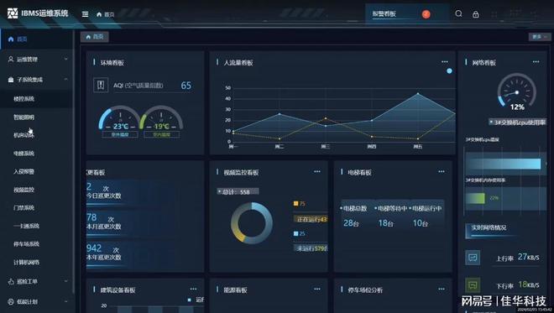The height and width of the screenshot is (313, 554).
Task: Click the home icon in the top breadcrumb
Action: pyautogui.click(x=99, y=14)
